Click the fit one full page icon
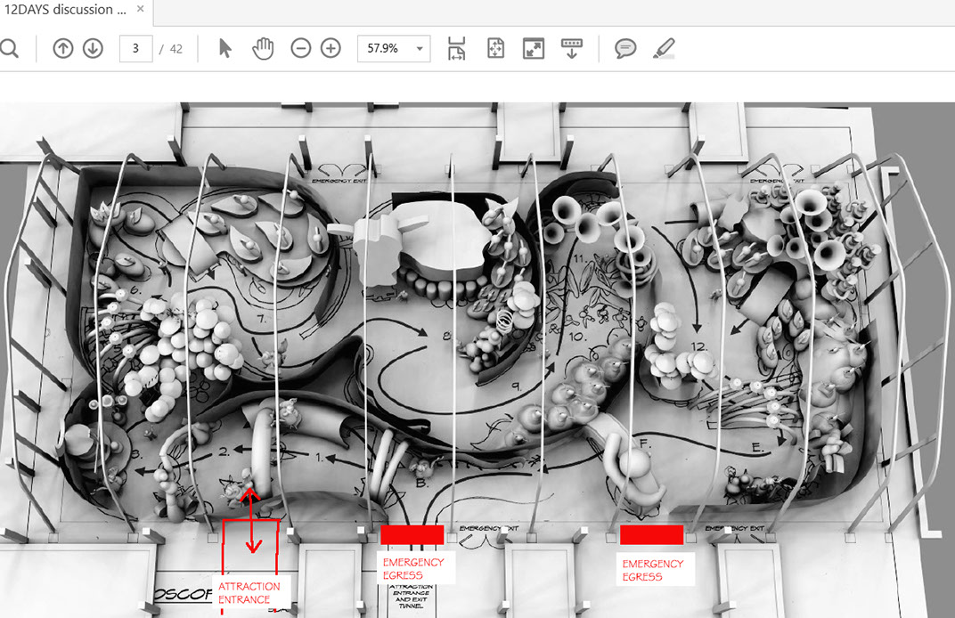Image resolution: width=955 pixels, height=618 pixels. (495, 49)
